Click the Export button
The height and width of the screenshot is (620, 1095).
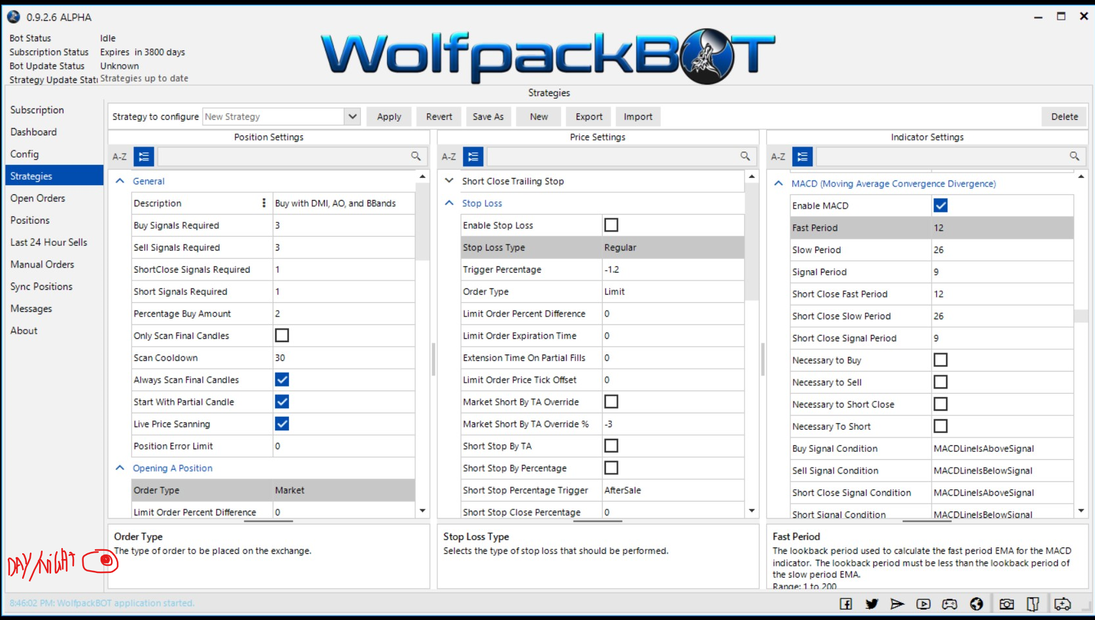tap(589, 116)
